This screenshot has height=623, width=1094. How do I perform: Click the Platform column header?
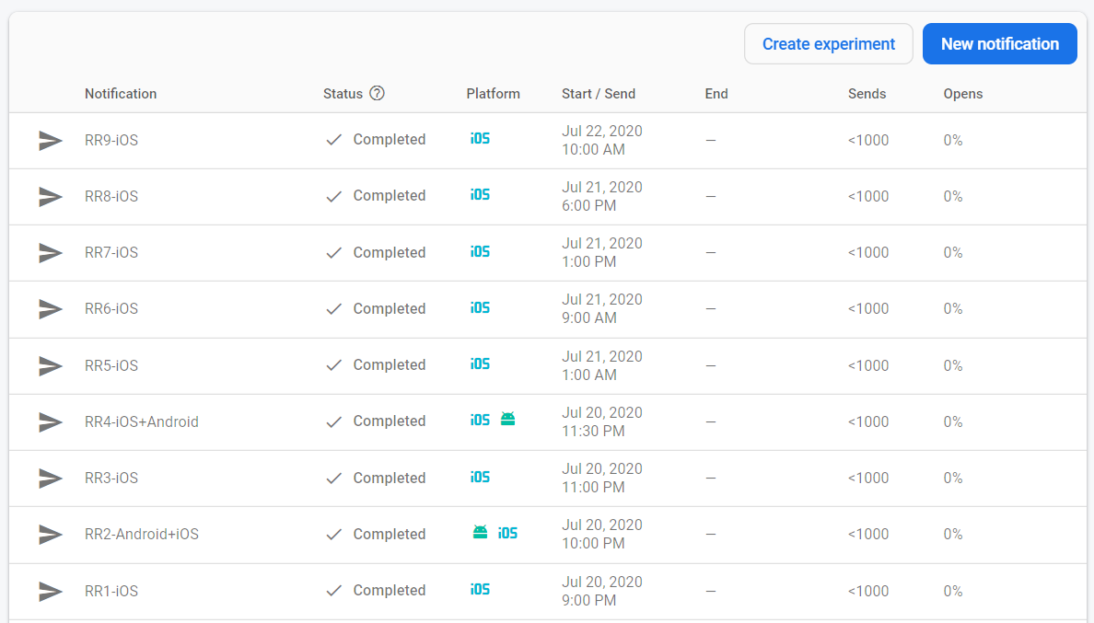494,93
